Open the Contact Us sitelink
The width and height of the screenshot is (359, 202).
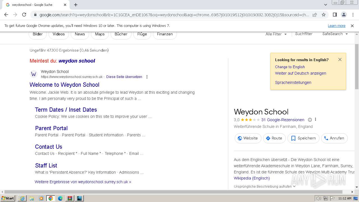(x=49, y=147)
